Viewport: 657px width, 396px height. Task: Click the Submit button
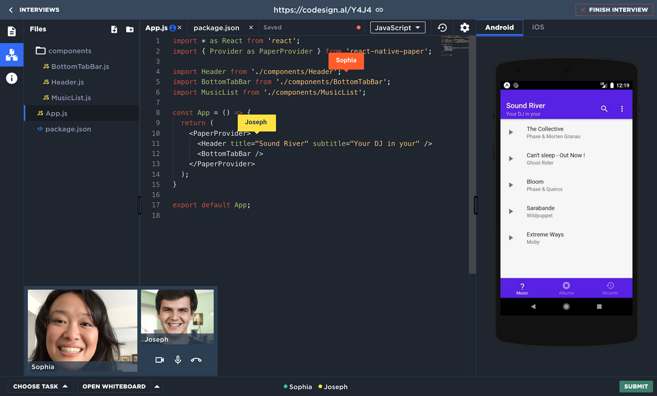coord(636,386)
